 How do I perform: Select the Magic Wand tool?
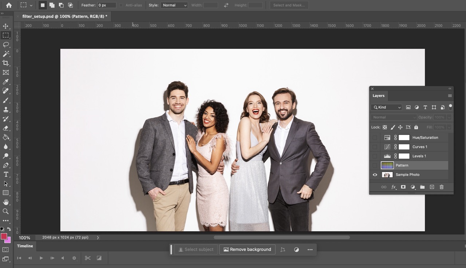(6, 54)
